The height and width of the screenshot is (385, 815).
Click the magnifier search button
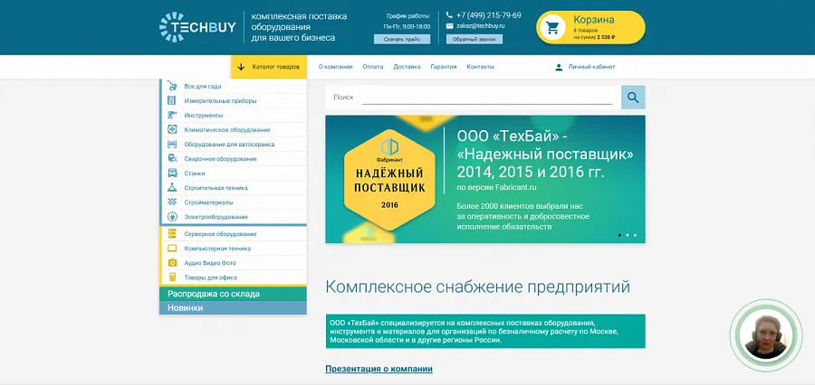point(633,97)
